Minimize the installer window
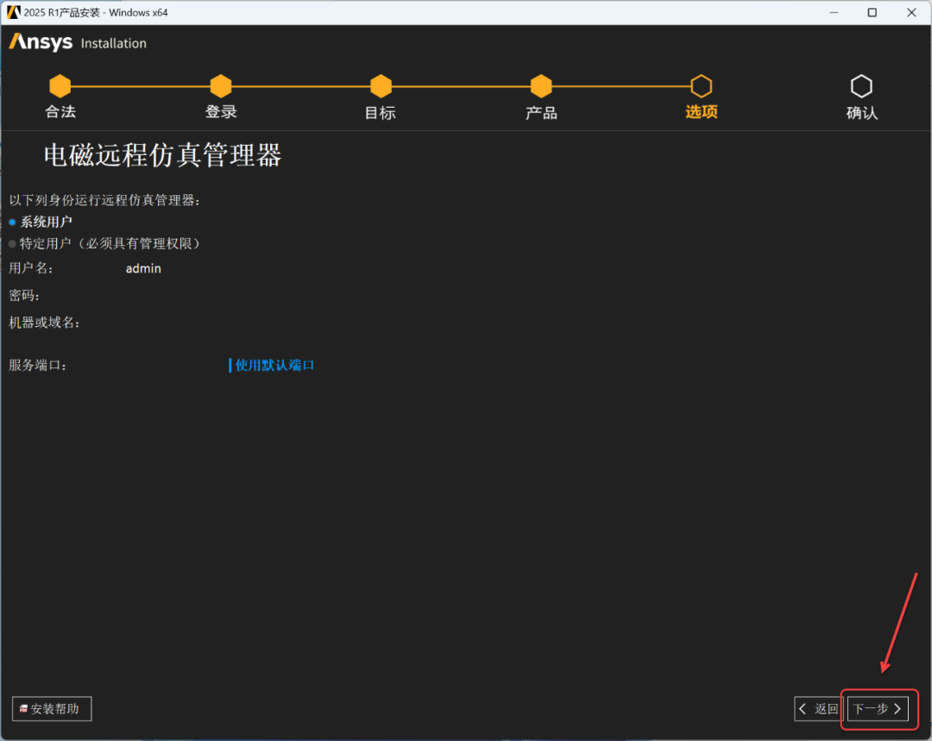 point(834,12)
